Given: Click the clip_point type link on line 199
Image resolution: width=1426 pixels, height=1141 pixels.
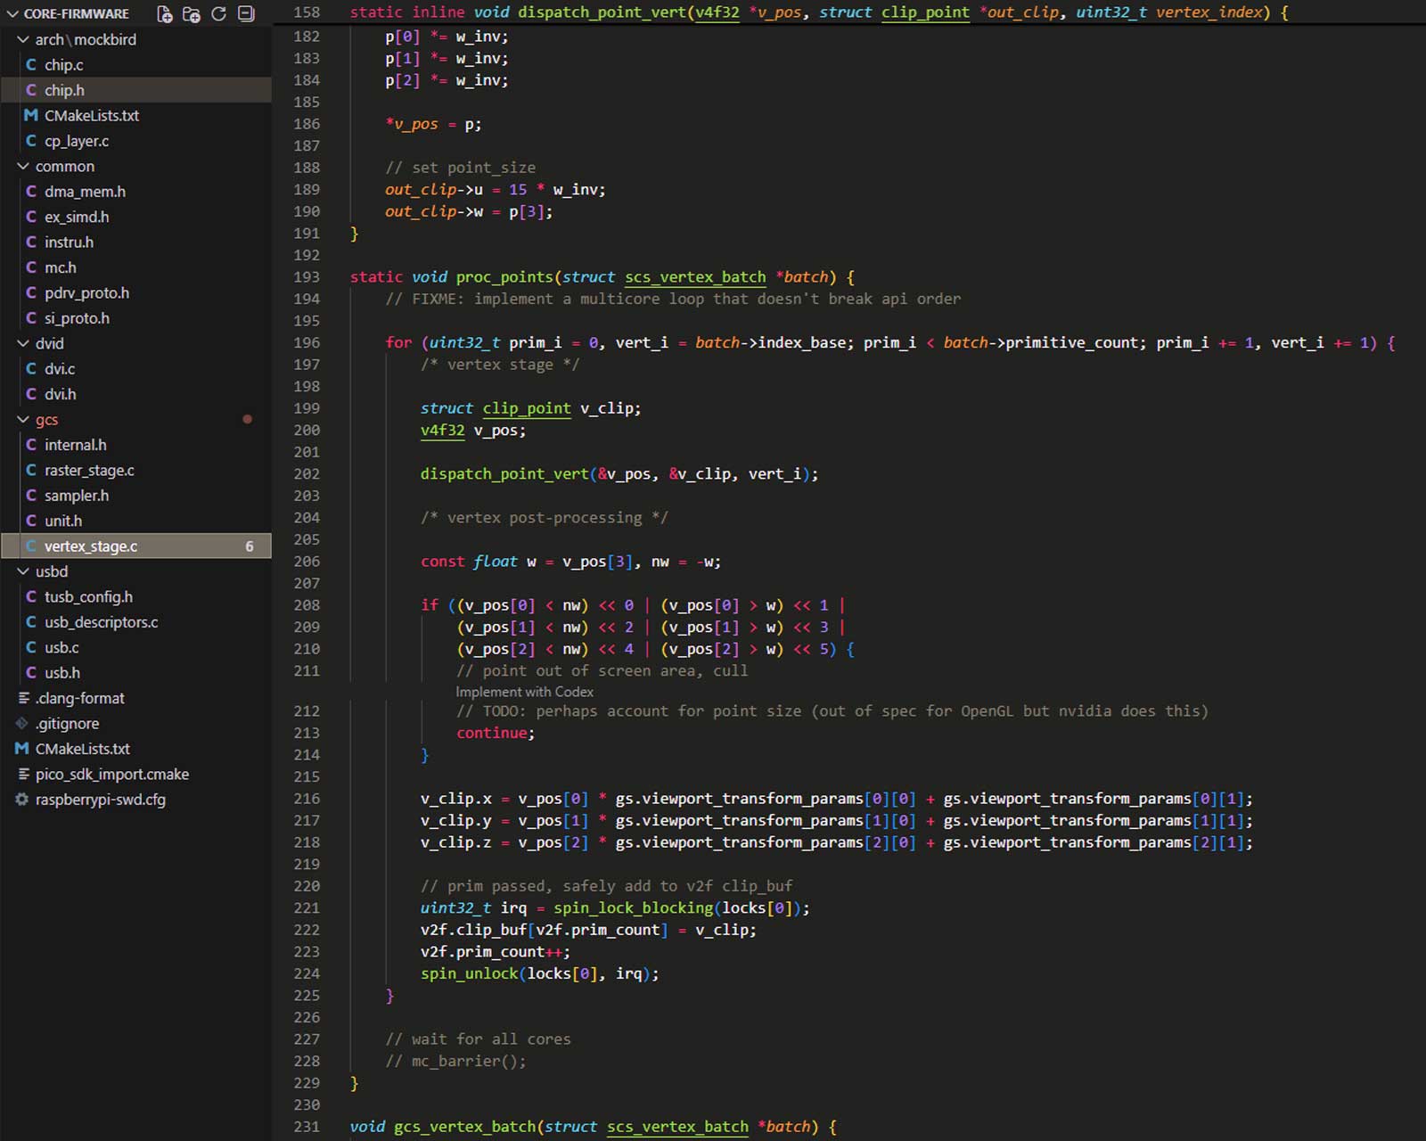Looking at the screenshot, I should click(x=526, y=408).
